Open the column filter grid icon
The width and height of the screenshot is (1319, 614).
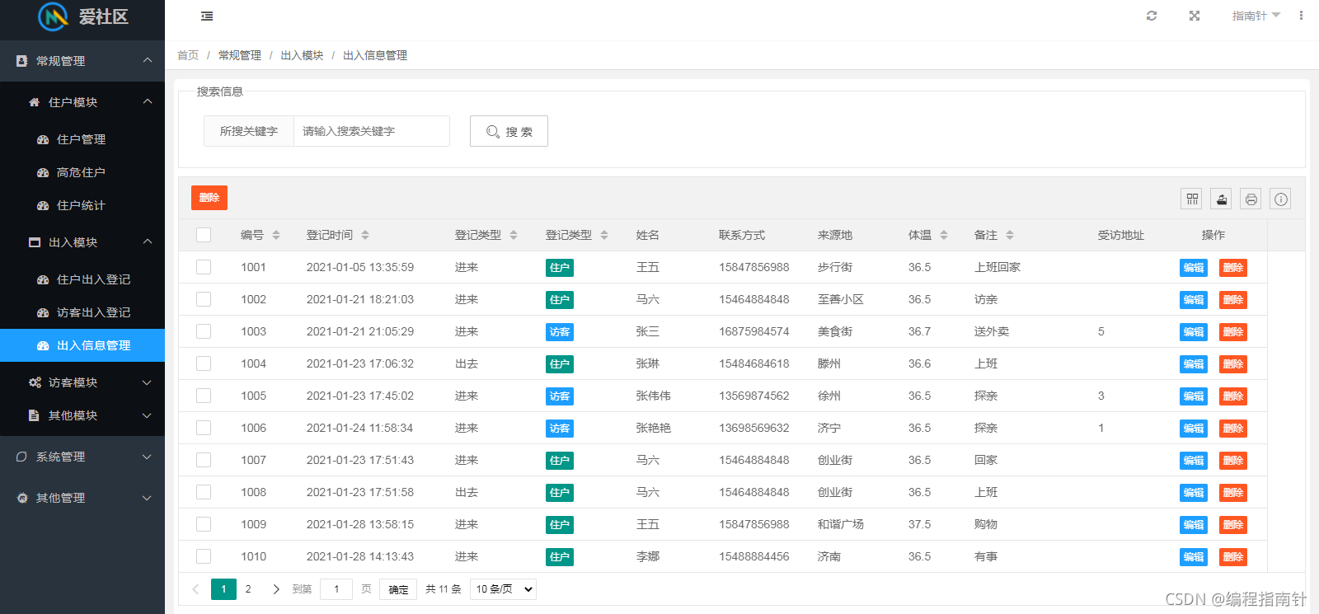click(1192, 199)
